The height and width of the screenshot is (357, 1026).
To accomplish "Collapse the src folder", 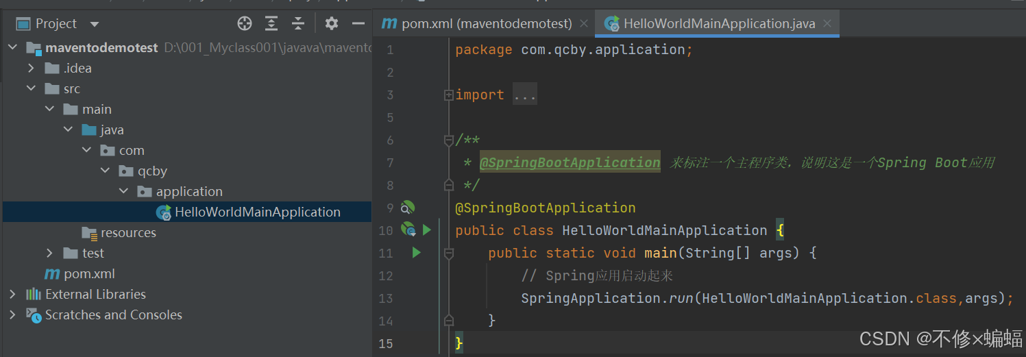I will (x=31, y=89).
